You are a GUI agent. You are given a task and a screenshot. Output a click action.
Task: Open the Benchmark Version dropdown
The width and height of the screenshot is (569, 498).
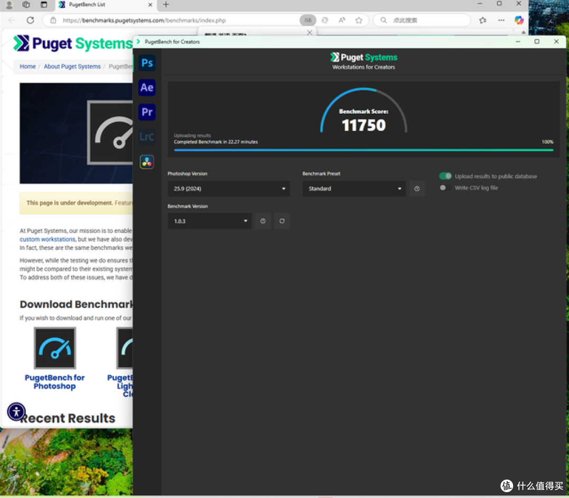click(210, 221)
